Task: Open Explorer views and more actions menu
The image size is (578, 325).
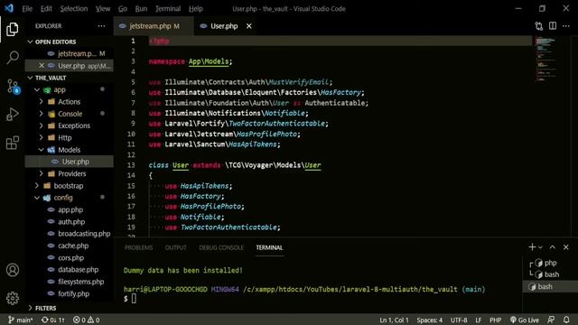Action: [101, 26]
